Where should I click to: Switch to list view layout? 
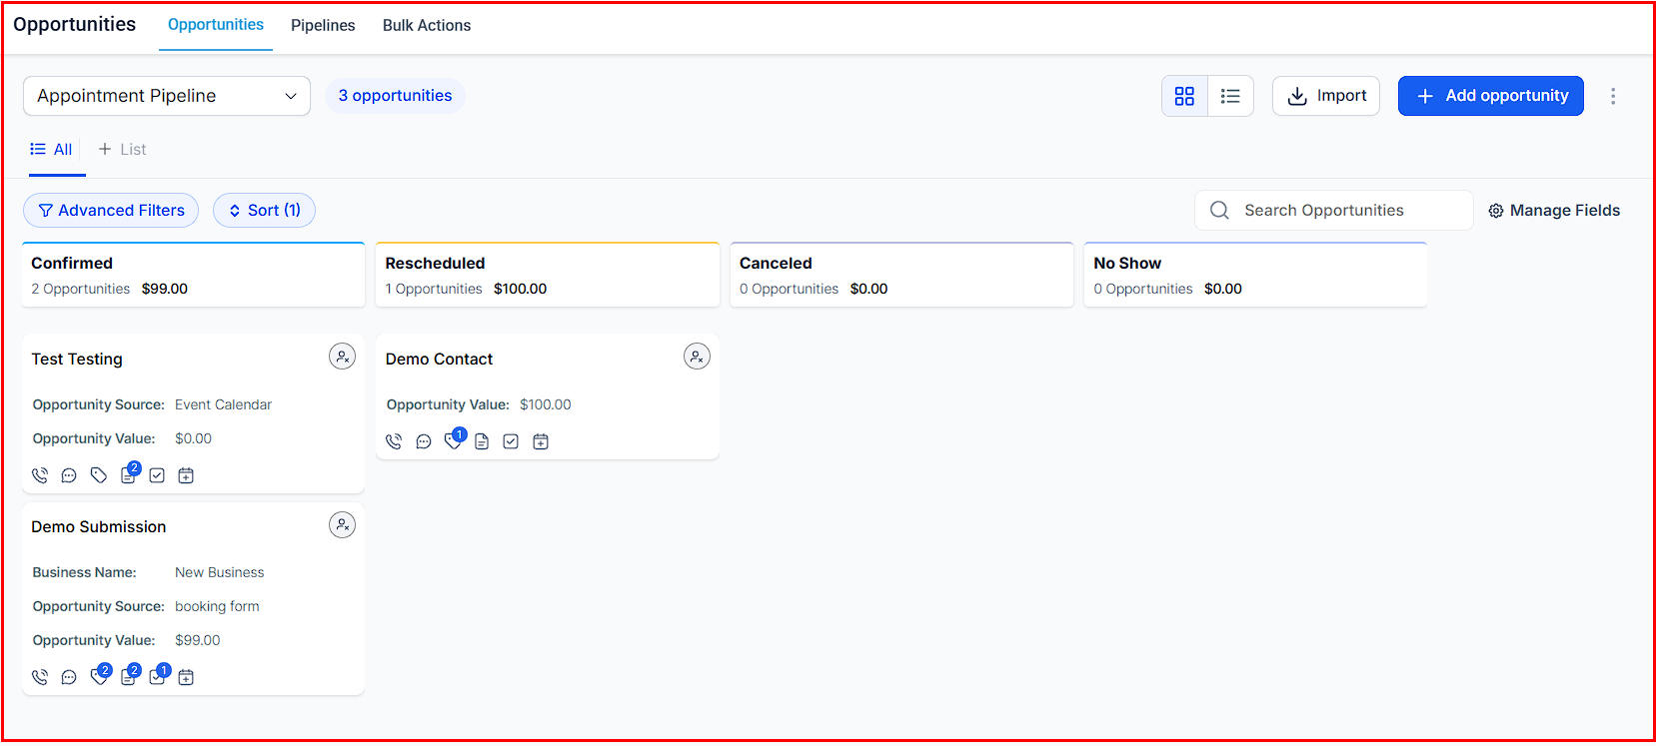pyautogui.click(x=1230, y=96)
